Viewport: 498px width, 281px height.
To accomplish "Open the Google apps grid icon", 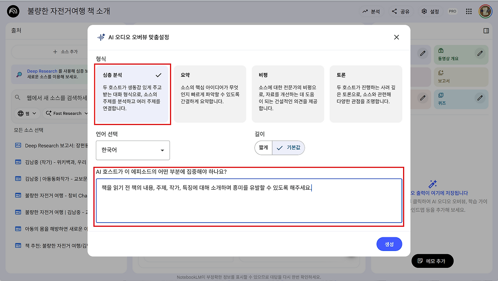I will (x=469, y=12).
